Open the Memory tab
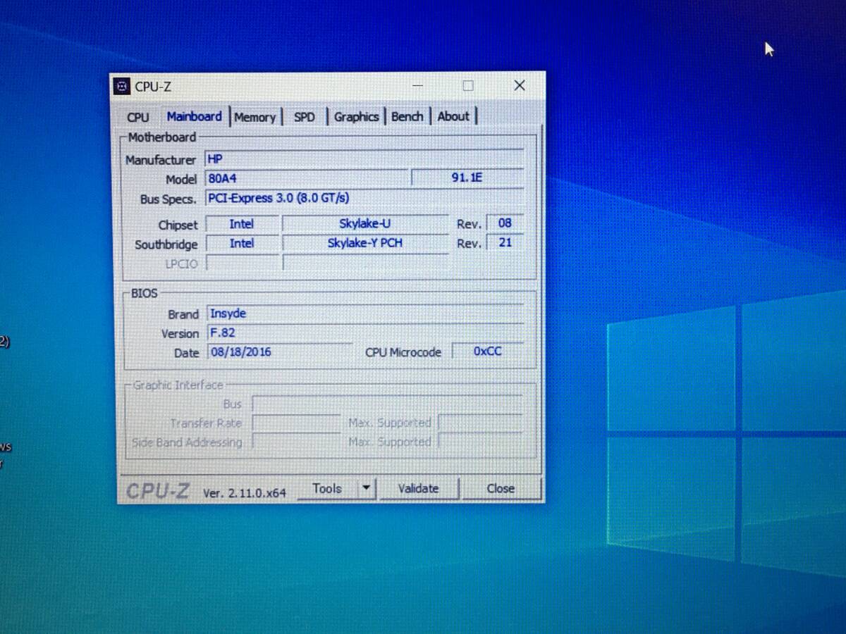 255,117
